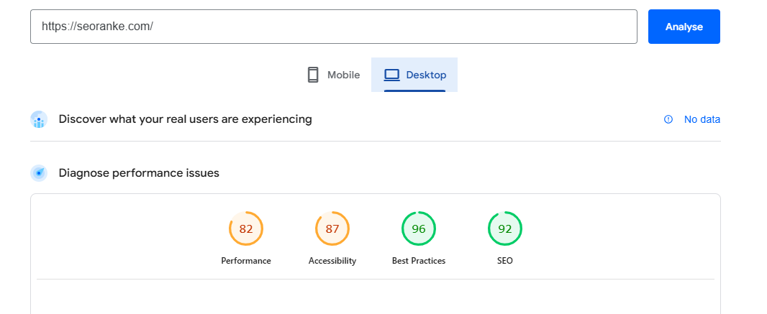
Task: Select the Desktop tab
Action: (x=414, y=75)
